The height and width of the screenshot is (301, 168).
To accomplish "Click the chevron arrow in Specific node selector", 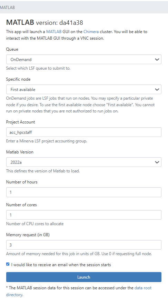I will point(157,89).
